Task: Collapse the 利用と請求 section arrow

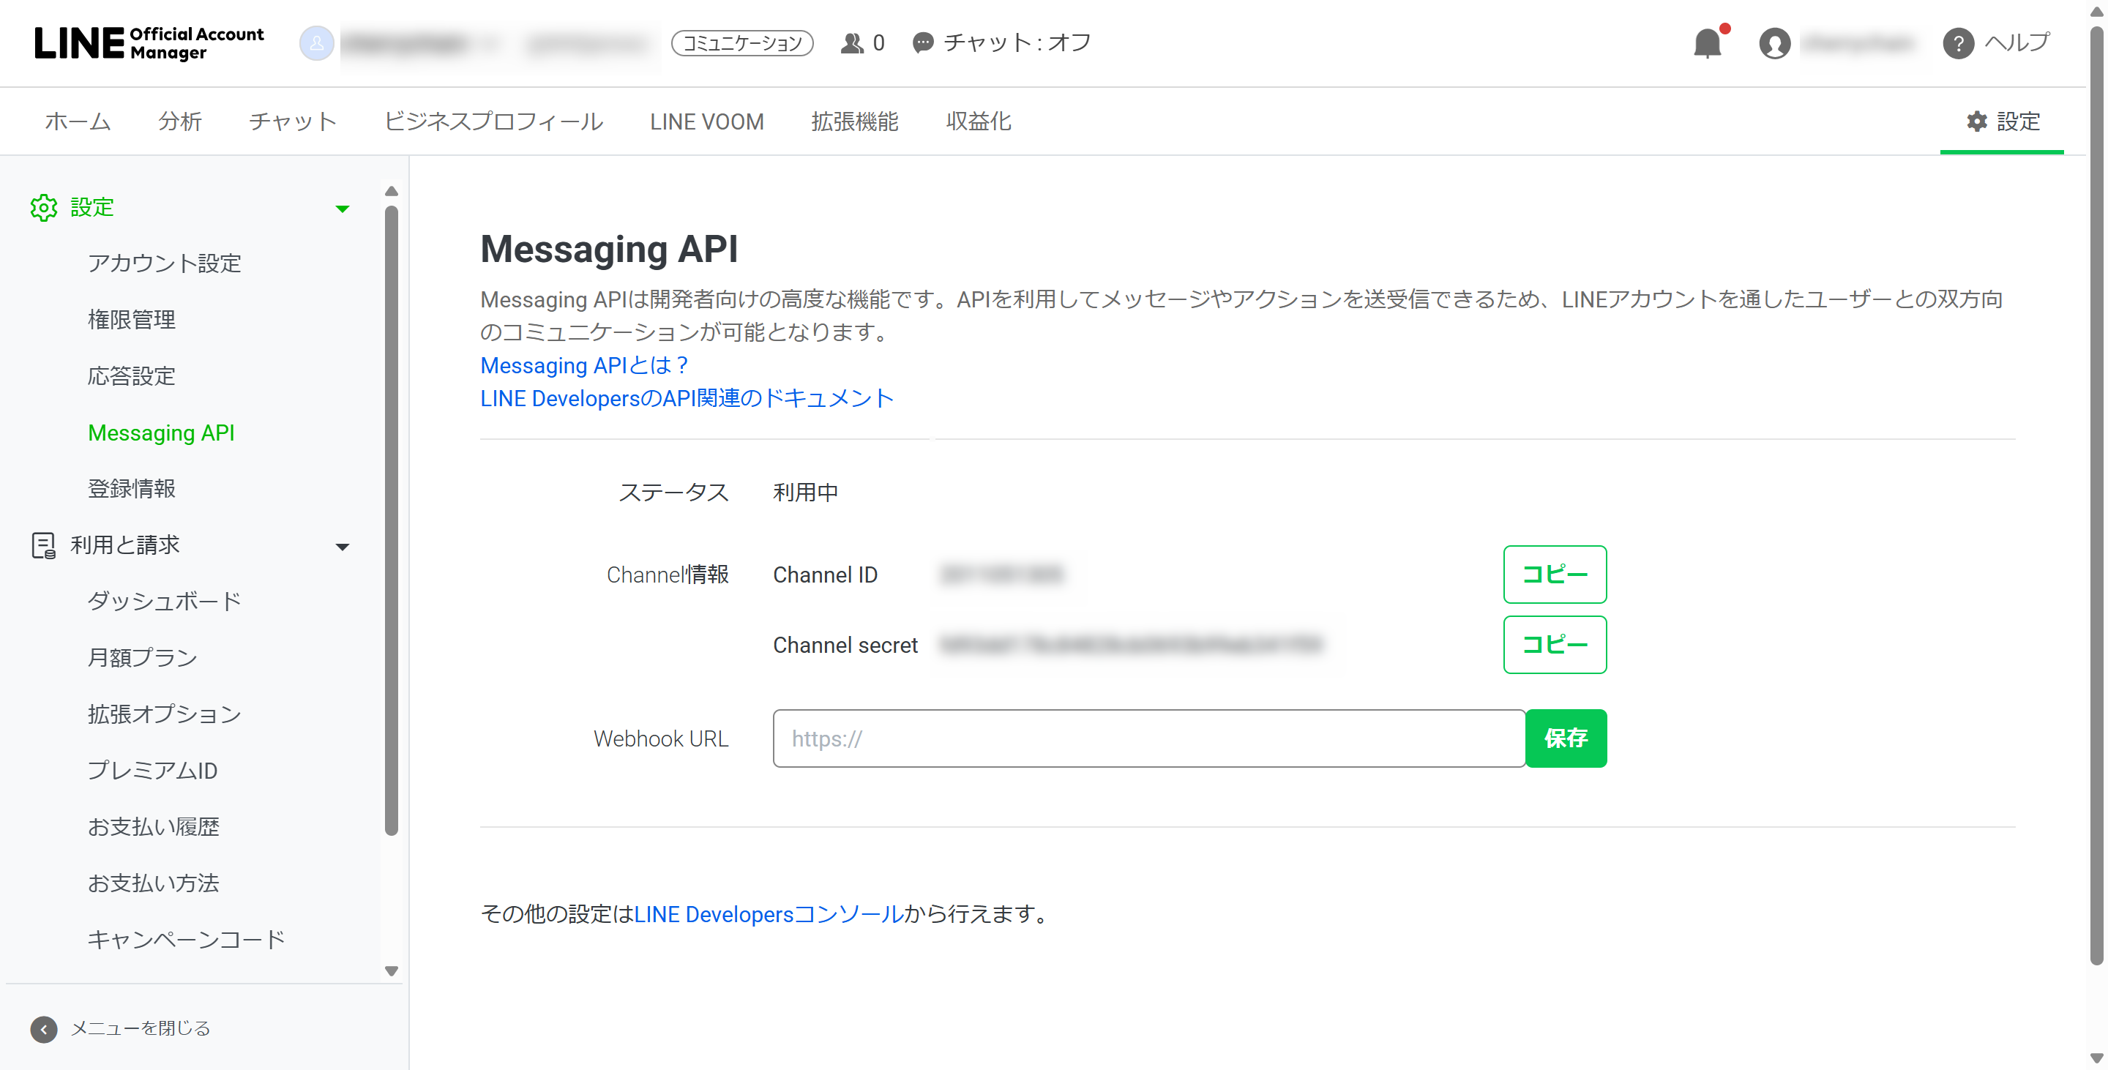Action: tap(343, 547)
